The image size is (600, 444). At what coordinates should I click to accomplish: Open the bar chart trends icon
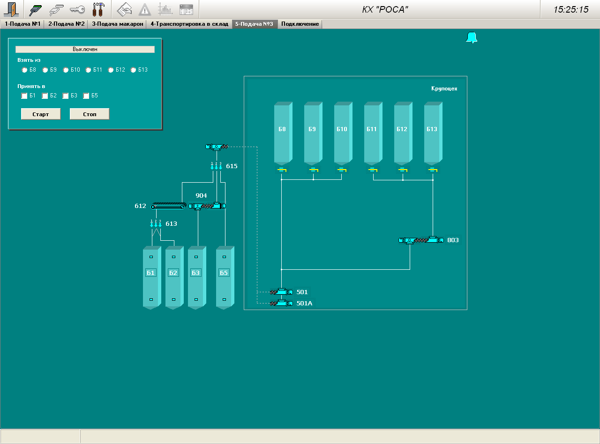pyautogui.click(x=165, y=9)
